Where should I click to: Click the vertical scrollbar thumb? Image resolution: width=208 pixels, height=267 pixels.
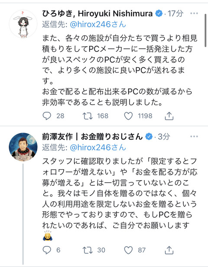(205, 30)
